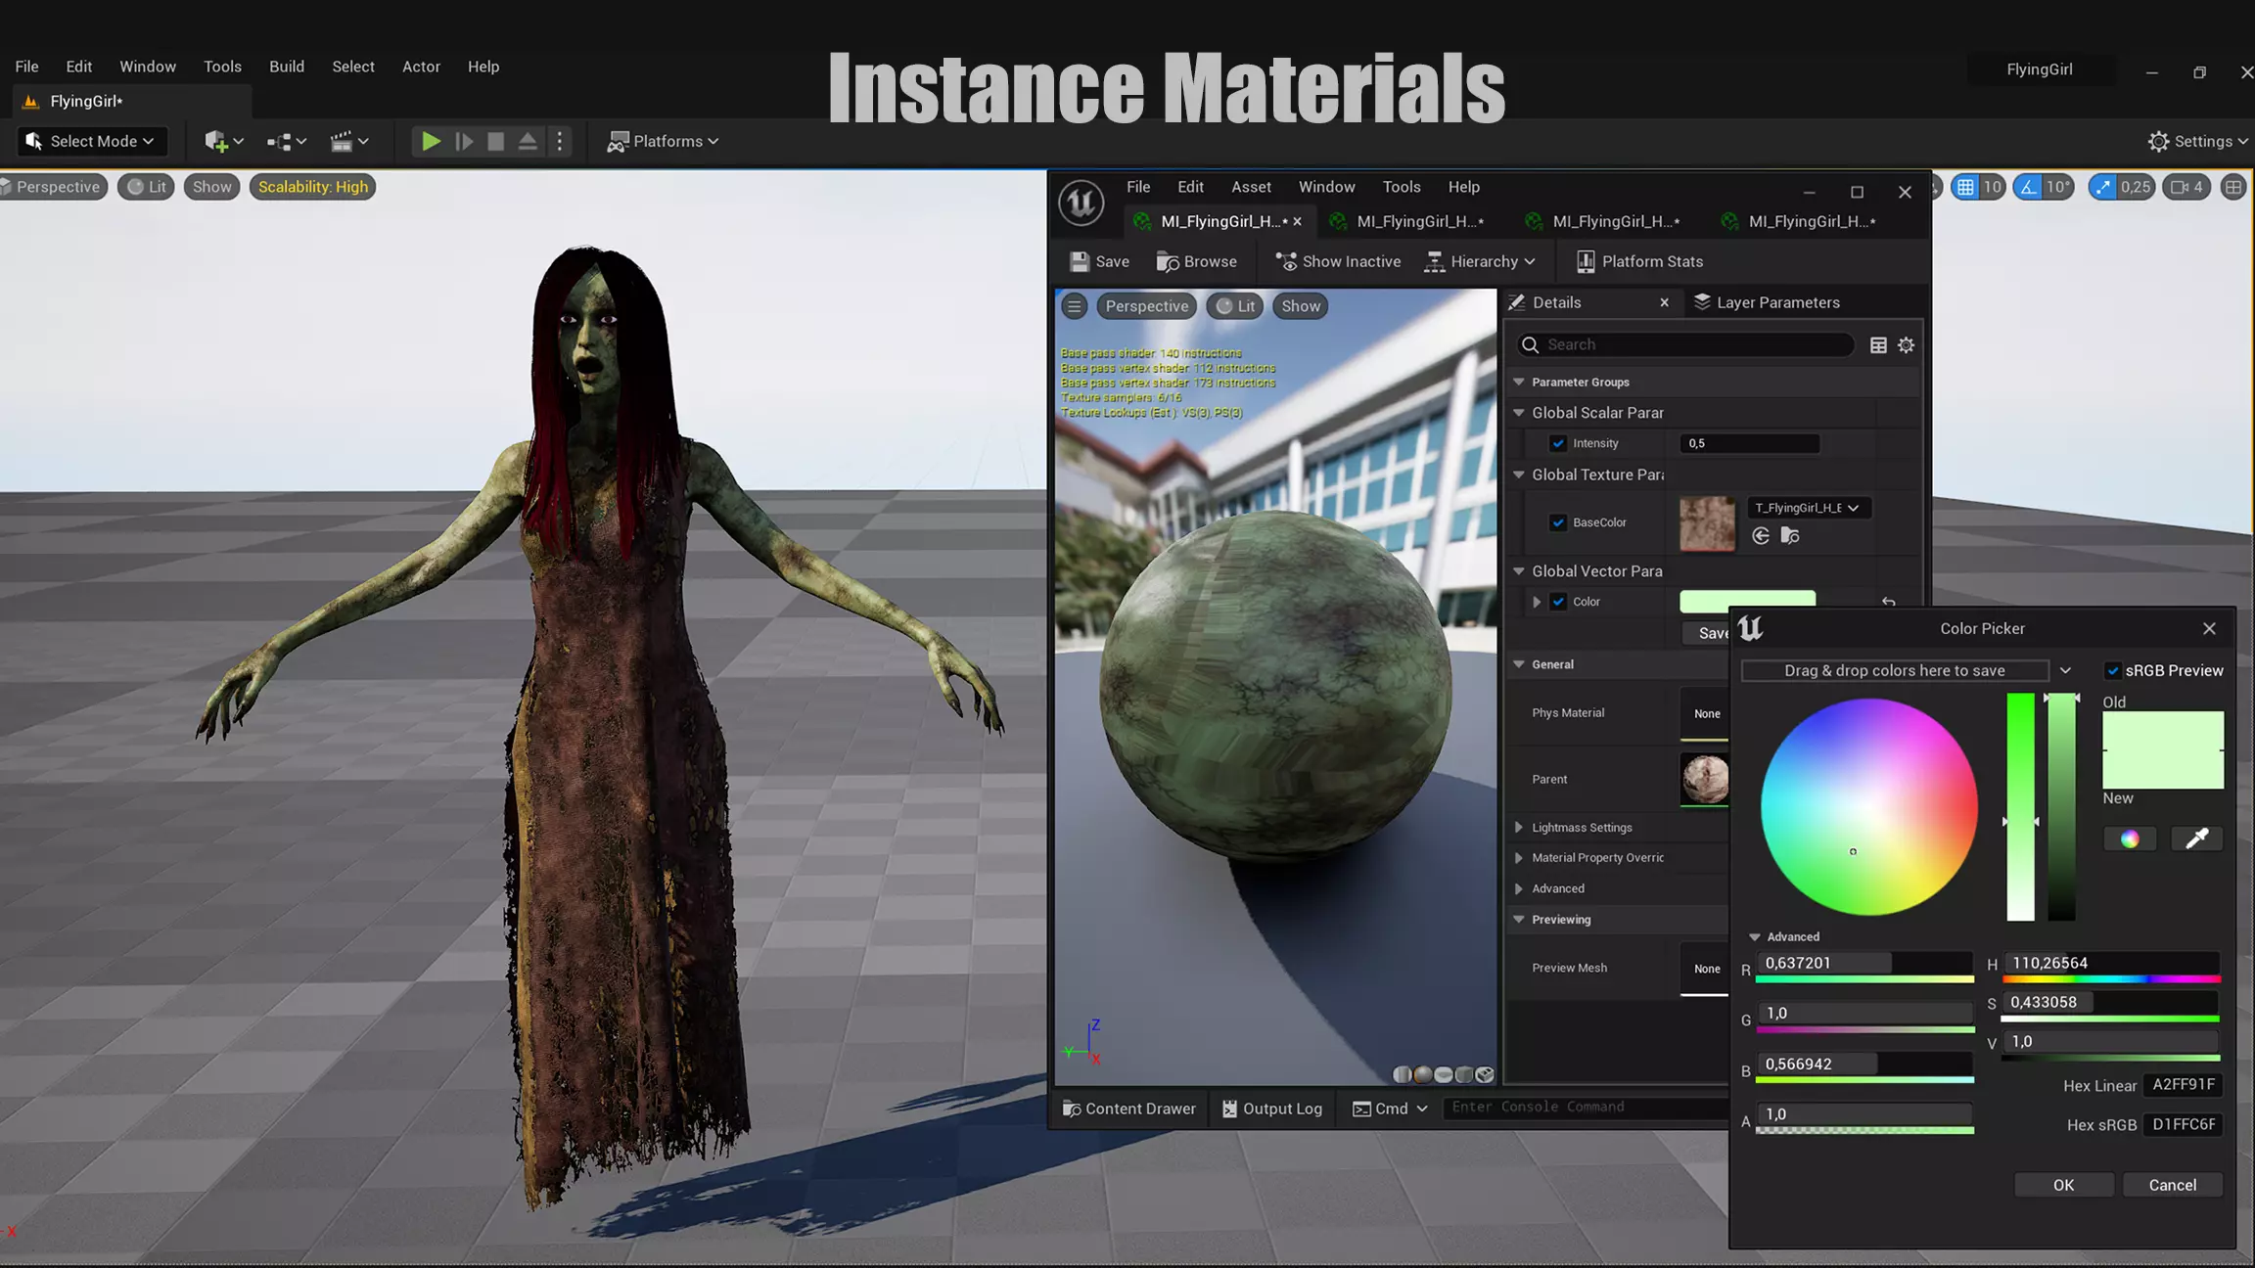Toggle the sRGB Preview checkbox

(2112, 670)
